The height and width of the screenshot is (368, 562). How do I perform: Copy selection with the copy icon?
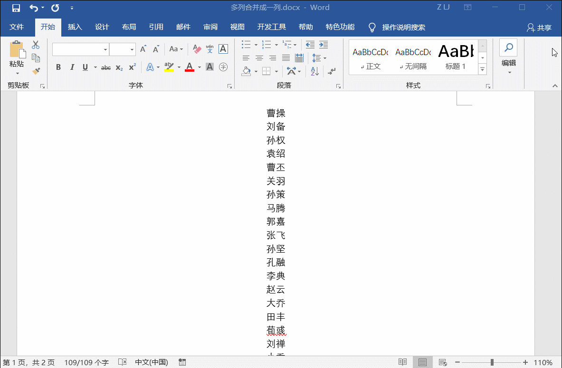36,57
